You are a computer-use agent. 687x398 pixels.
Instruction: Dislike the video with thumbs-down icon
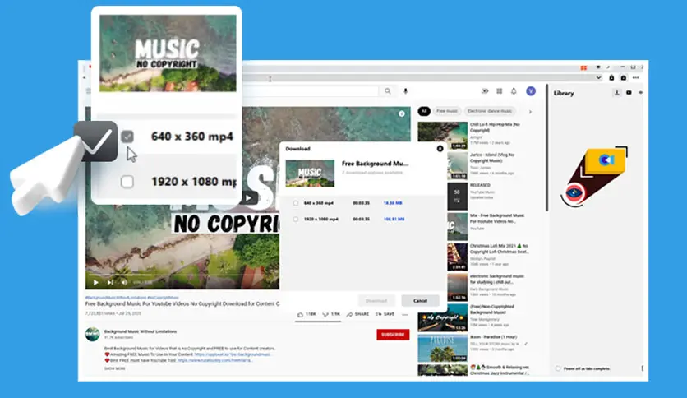coord(325,314)
